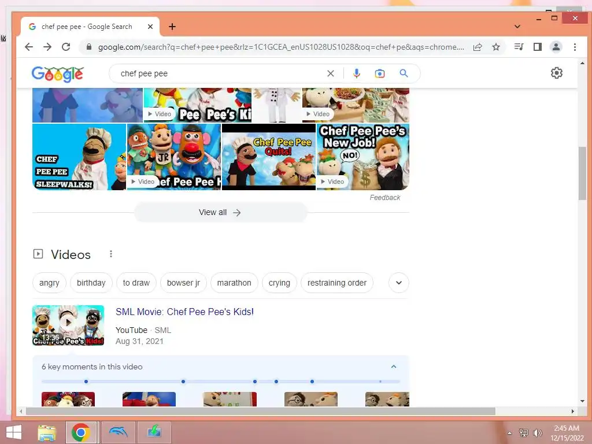Go back to the previous page
Image resolution: width=592 pixels, height=444 pixels.
click(x=29, y=47)
